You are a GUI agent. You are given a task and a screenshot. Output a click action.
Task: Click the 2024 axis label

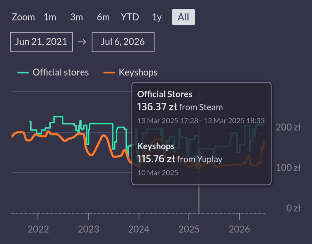point(139,229)
